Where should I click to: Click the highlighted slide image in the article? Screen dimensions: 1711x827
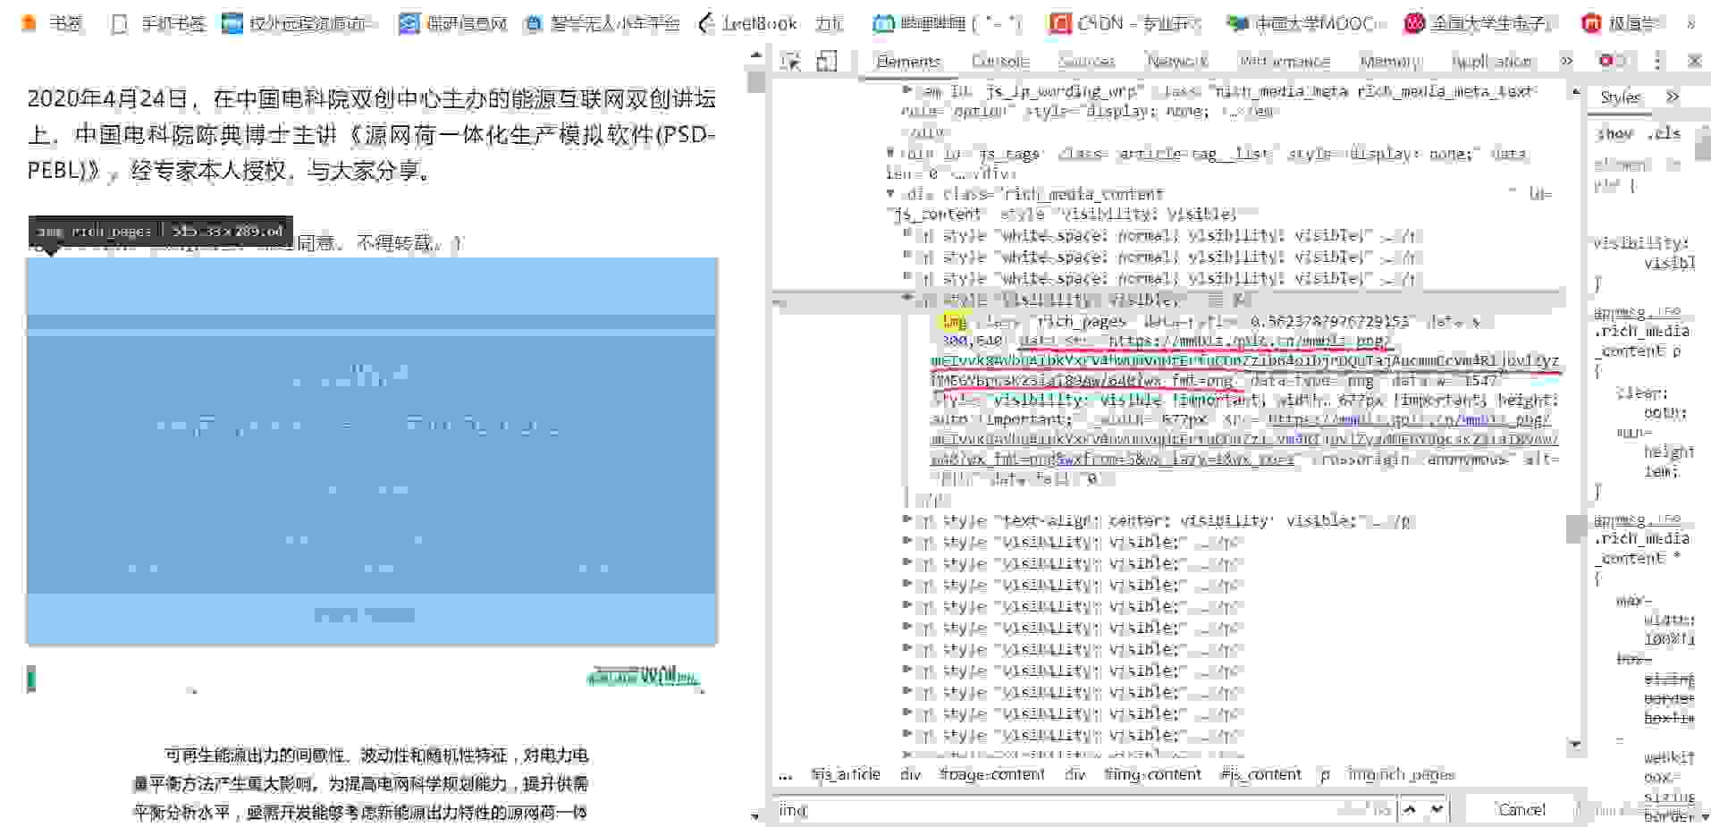(x=372, y=451)
